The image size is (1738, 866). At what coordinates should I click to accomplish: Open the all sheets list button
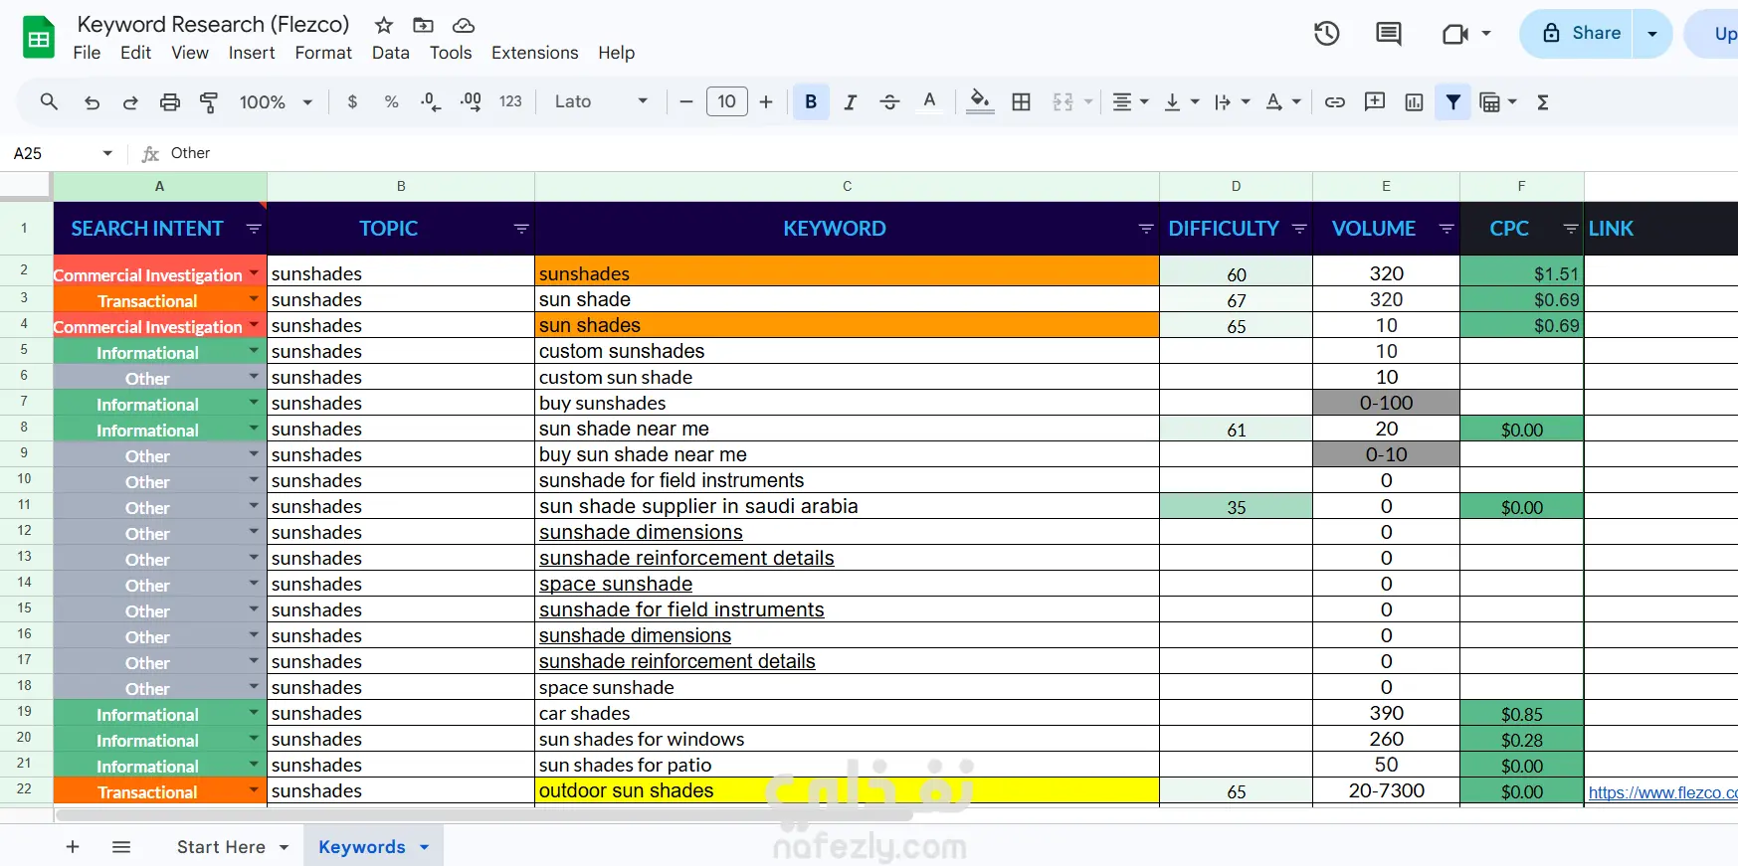pyautogui.click(x=121, y=847)
